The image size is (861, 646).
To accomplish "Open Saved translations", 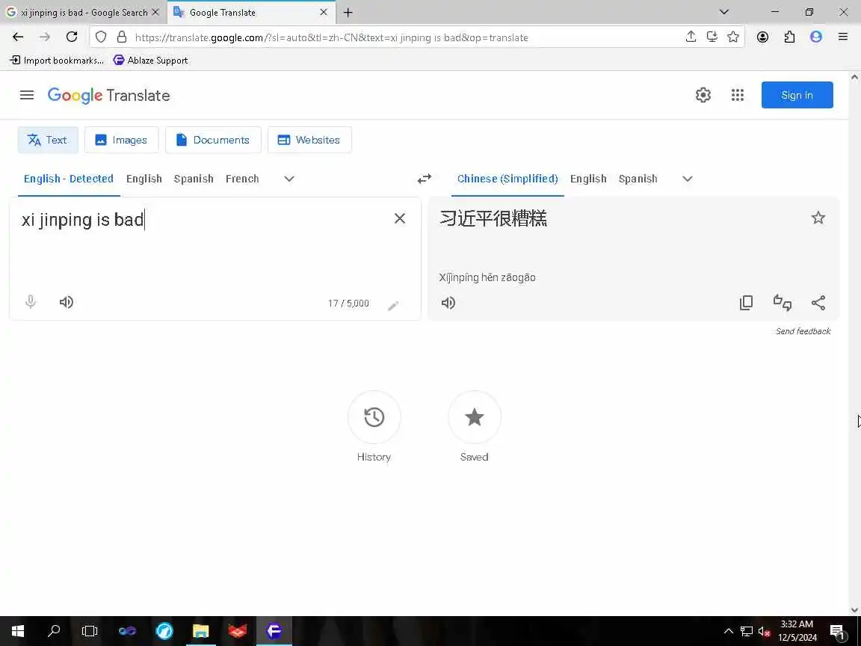I will 475,417.
